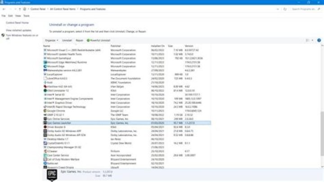Image resolution: width=324 pixels, height=182 pixels.
Task: Sort by the Version column header
Action: click(189, 46)
